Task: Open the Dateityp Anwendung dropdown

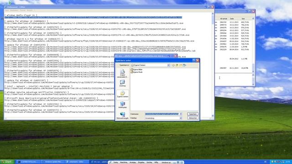Action: coord(181,118)
